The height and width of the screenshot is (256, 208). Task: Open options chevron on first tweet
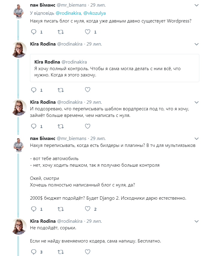point(197,5)
